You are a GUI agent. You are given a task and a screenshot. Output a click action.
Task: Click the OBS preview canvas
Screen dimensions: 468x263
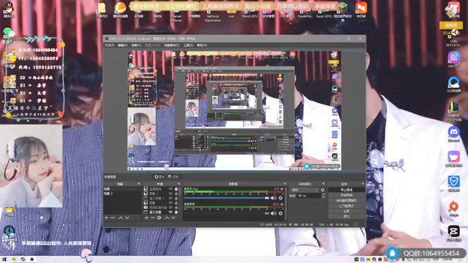[235, 110]
